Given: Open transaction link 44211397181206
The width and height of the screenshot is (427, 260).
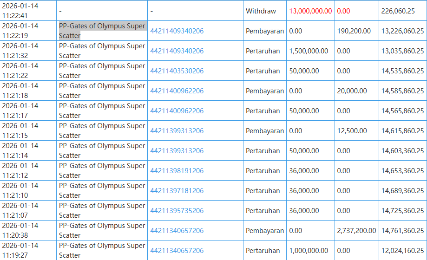Looking at the screenshot, I should pyautogui.click(x=177, y=191).
